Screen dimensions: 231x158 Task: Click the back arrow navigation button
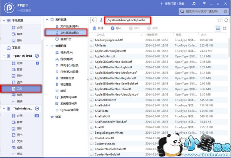tap(93, 20)
